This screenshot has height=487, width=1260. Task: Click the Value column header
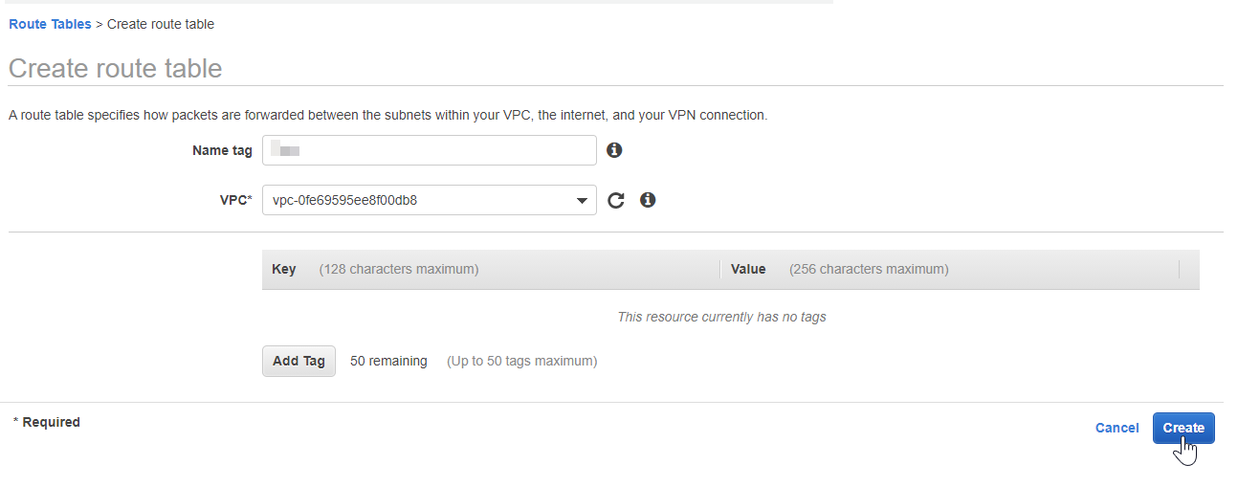[748, 269]
